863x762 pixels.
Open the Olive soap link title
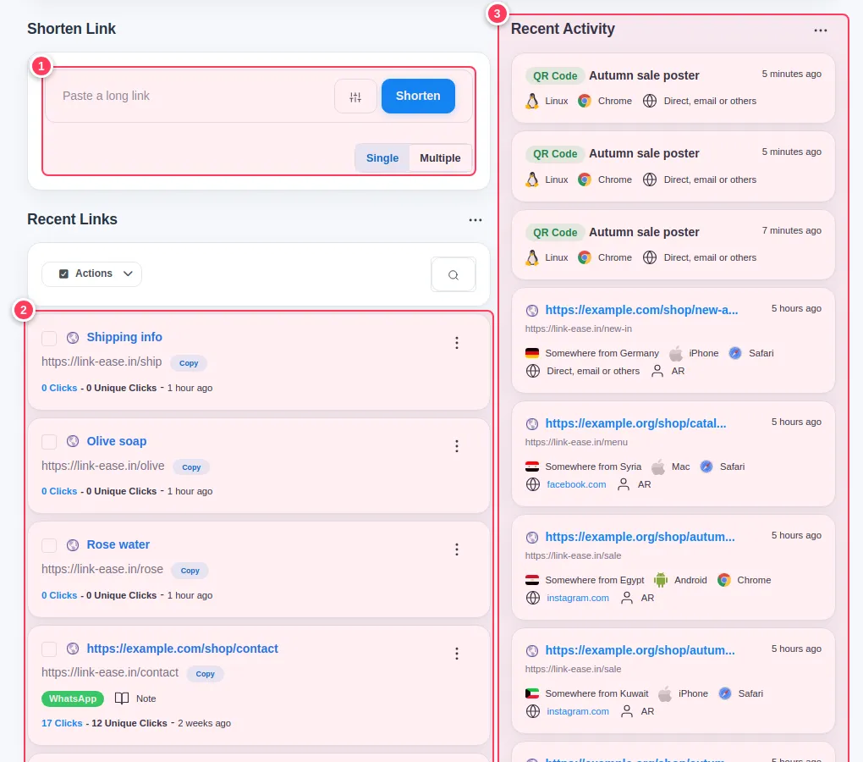(117, 441)
